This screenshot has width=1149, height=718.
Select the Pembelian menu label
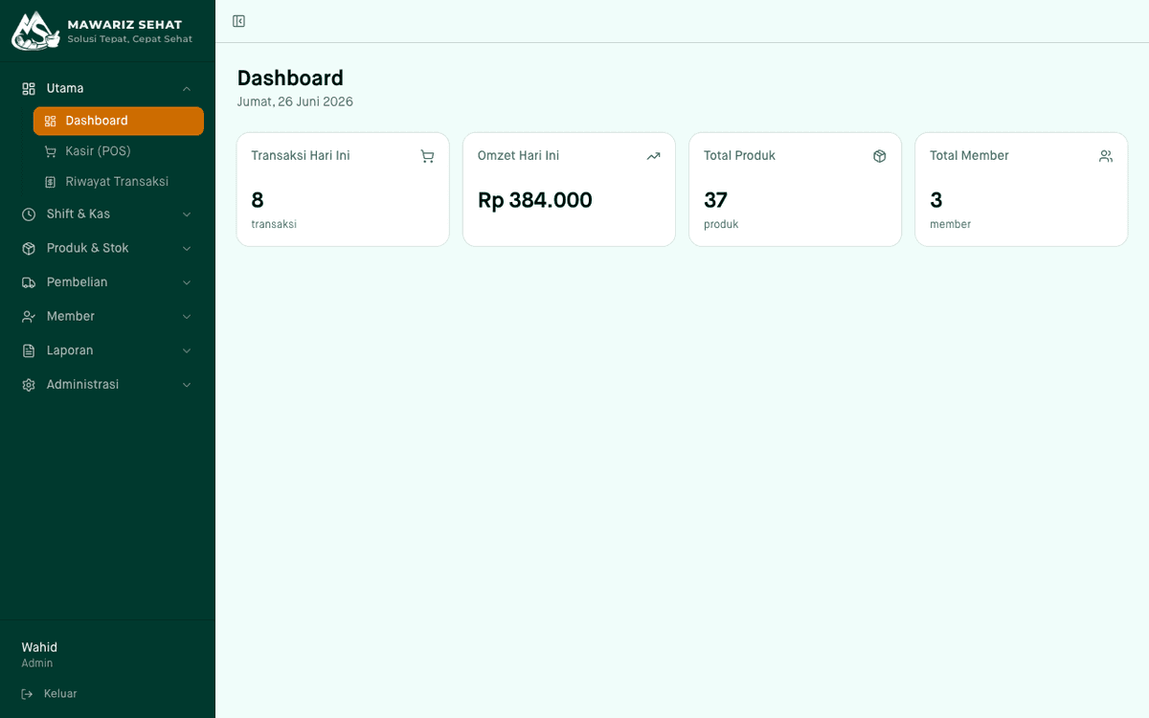point(78,282)
